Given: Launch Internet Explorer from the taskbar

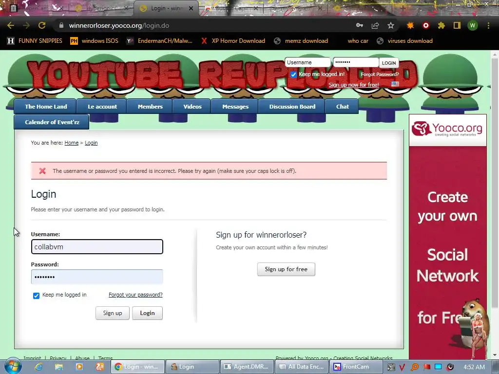Looking at the screenshot, I should coord(38,367).
